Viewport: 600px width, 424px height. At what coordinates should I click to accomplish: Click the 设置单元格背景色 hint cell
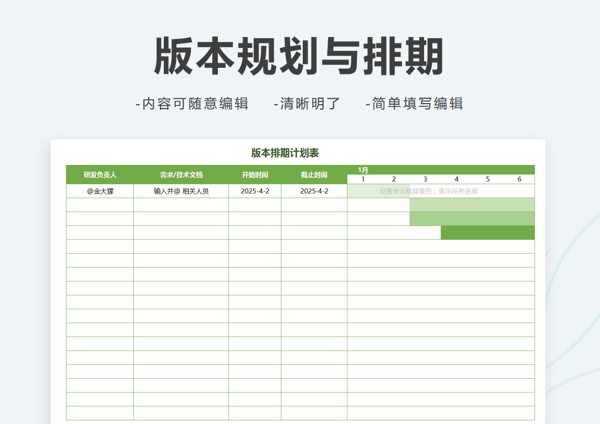(428, 191)
